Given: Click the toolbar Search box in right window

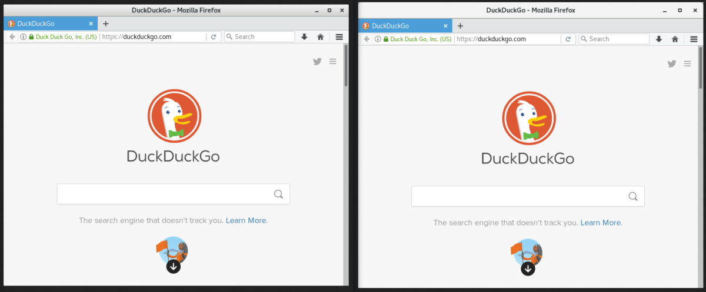Looking at the screenshot, I should tap(614, 39).
